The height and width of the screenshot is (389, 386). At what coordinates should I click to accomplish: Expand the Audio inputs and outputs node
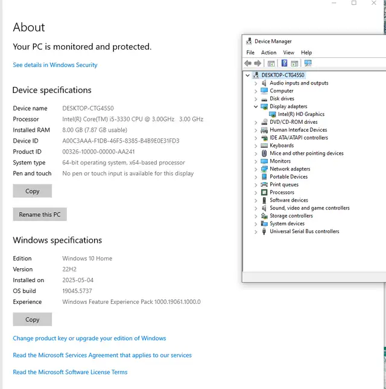[256, 83]
